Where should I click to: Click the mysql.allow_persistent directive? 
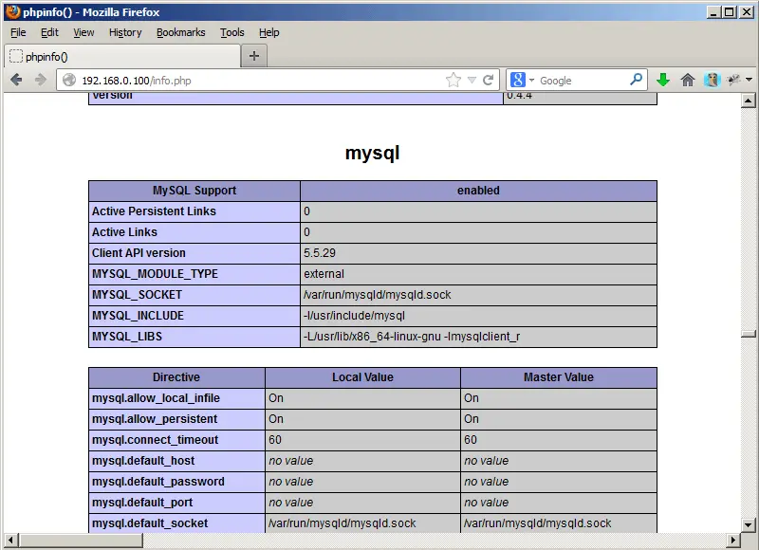pos(155,419)
